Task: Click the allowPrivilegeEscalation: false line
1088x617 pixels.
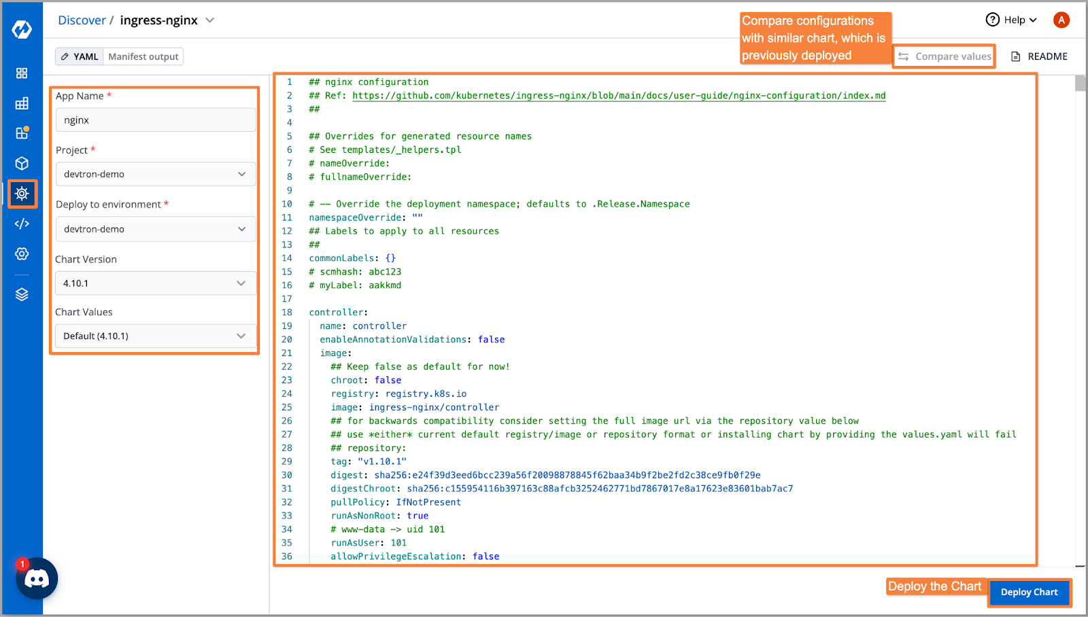Action: (x=415, y=557)
